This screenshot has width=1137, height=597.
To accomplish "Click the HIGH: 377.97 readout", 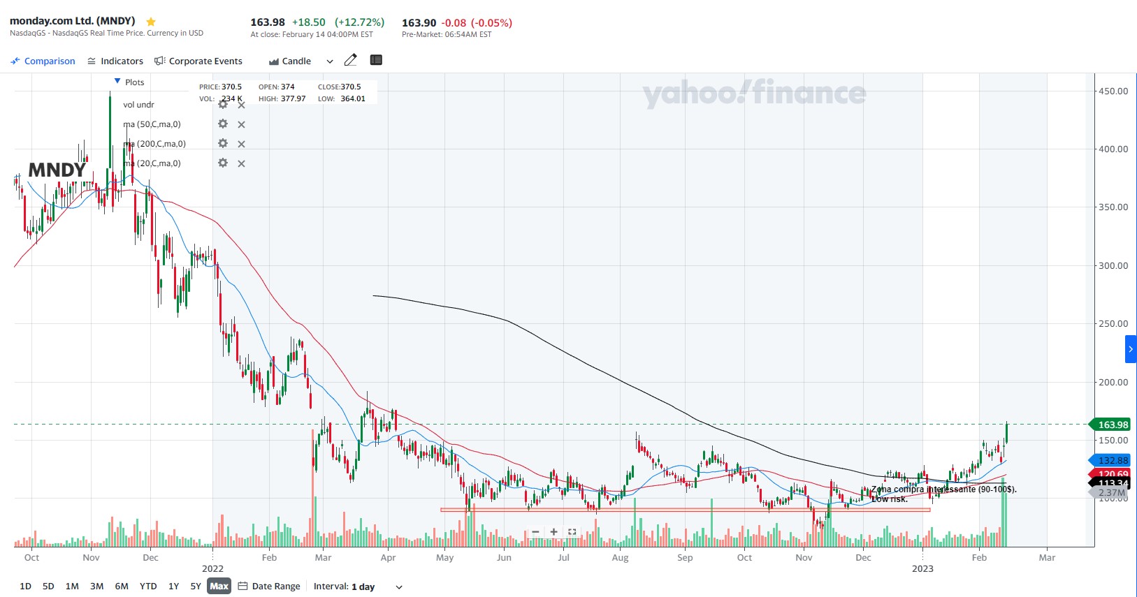I will 282,98.
